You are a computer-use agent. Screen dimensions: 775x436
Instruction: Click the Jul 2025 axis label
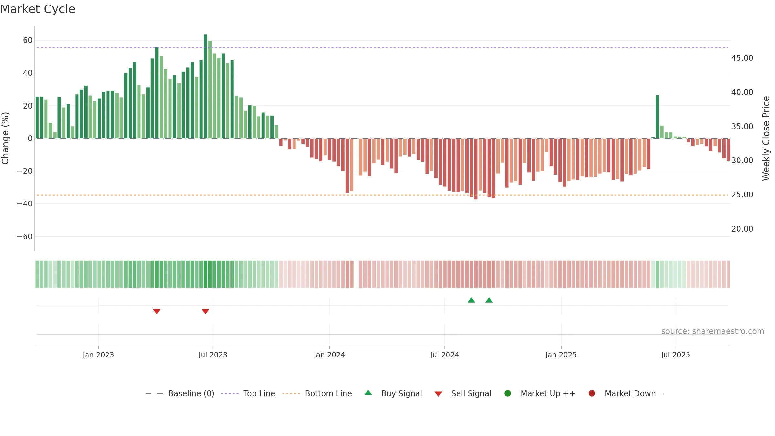click(676, 355)
